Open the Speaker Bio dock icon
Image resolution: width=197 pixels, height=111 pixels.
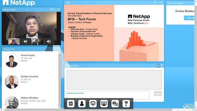point(82,104)
